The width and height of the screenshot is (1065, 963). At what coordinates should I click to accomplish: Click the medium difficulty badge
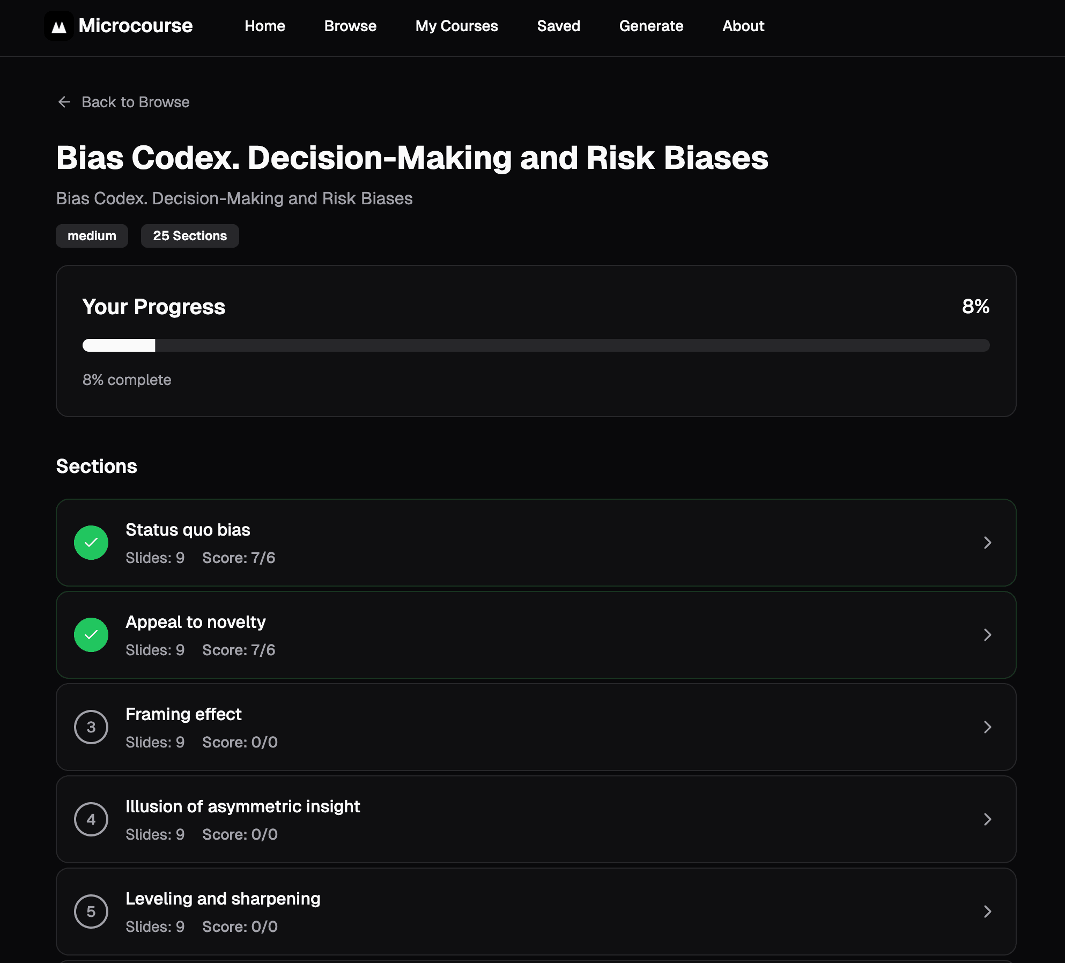(92, 236)
